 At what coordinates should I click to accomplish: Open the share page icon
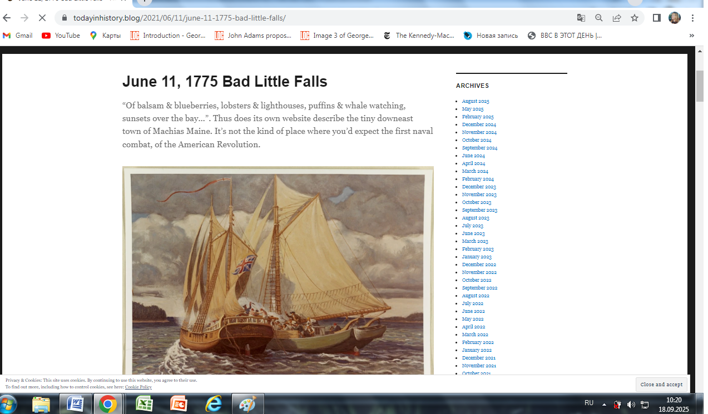pyautogui.click(x=617, y=18)
